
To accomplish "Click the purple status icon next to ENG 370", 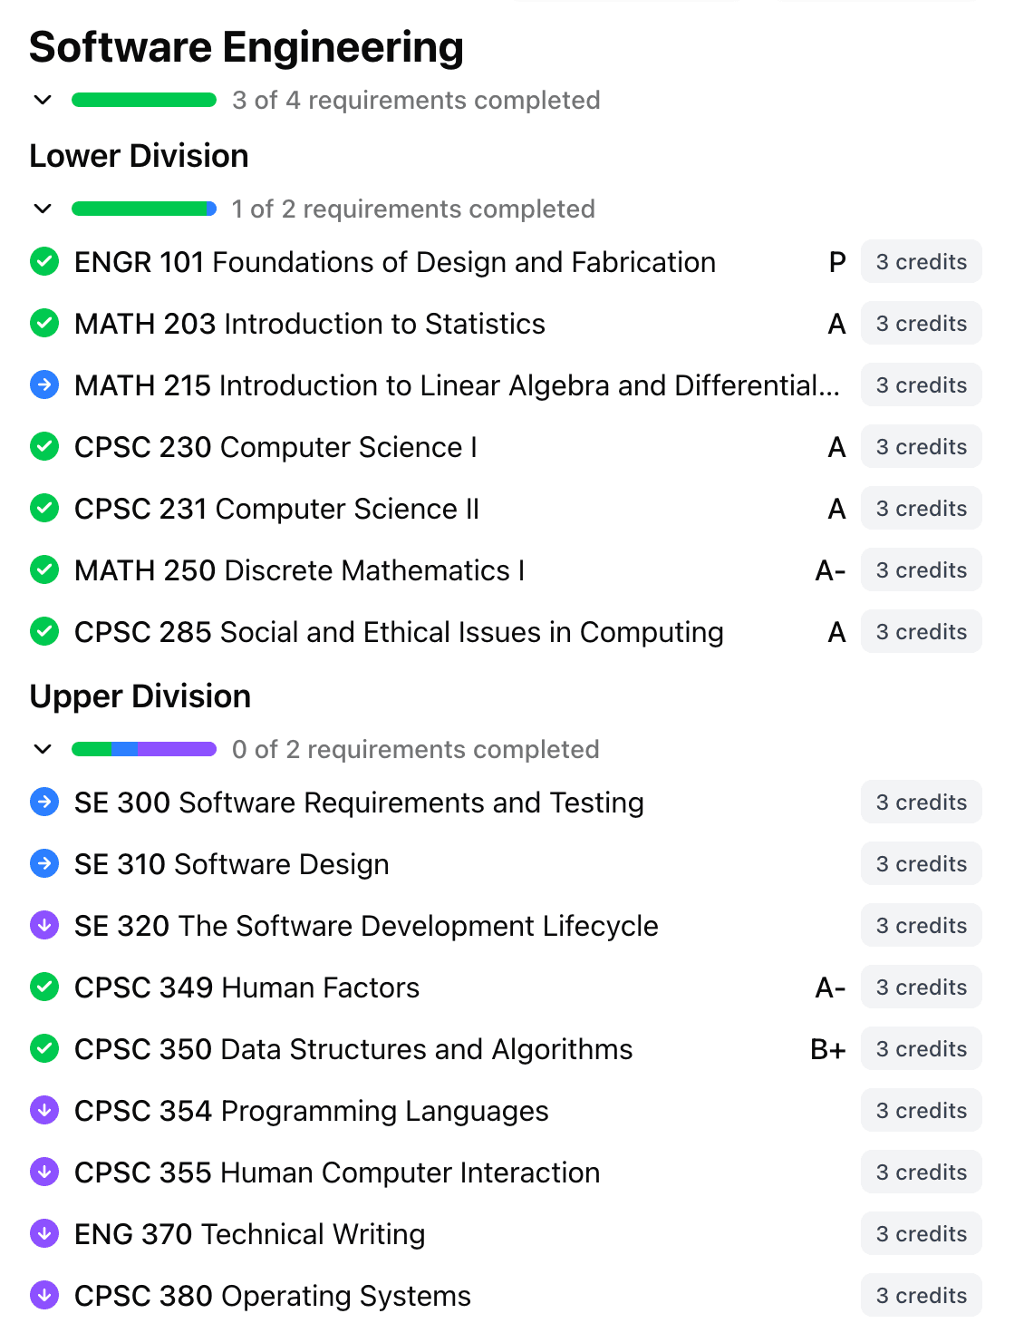I will tap(43, 1233).
